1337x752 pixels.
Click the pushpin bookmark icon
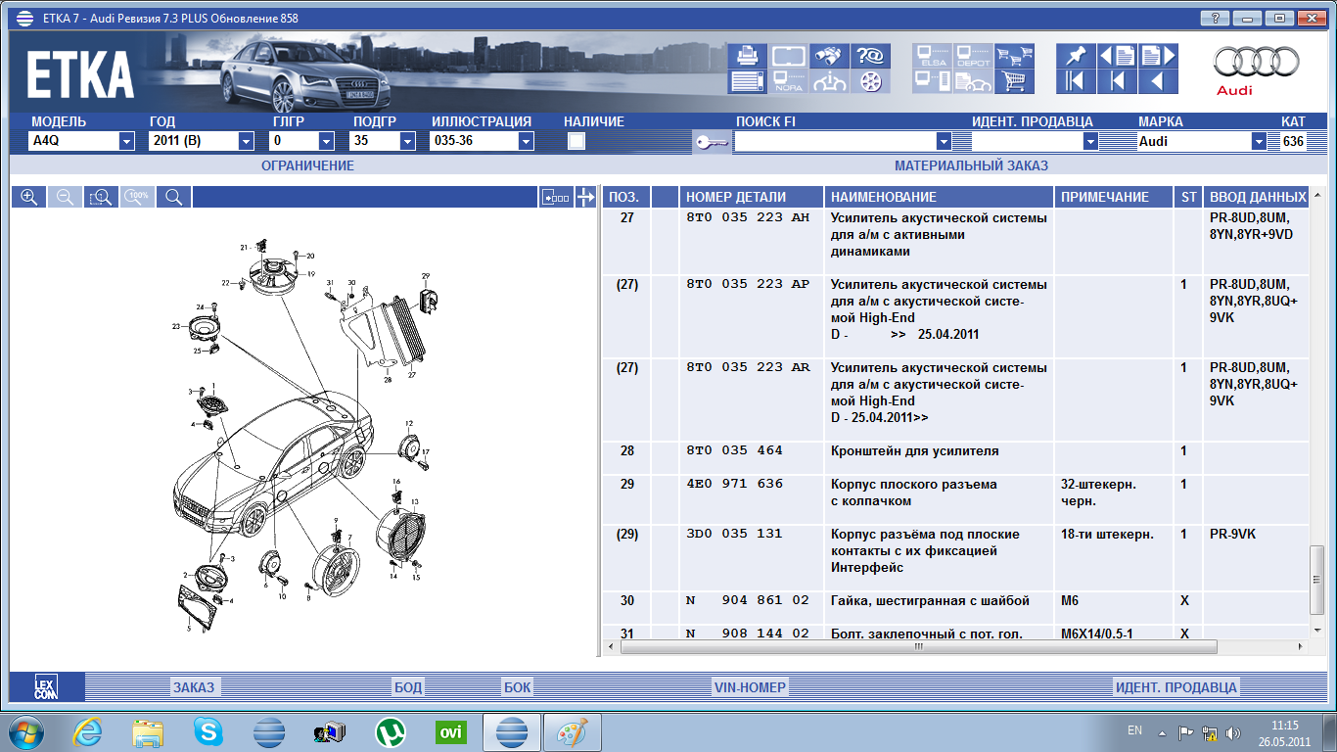(x=1076, y=56)
